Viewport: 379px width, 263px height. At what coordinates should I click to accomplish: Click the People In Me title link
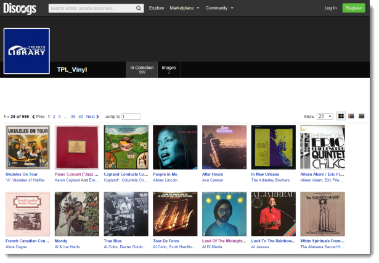tap(165, 175)
